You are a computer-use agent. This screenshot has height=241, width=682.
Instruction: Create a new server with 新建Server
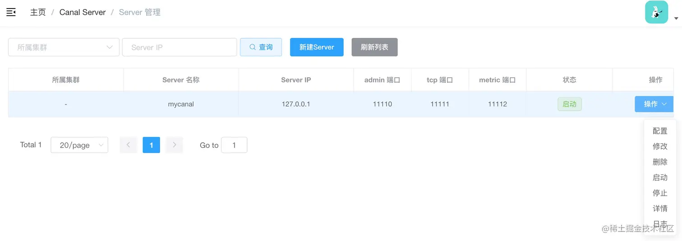click(317, 47)
